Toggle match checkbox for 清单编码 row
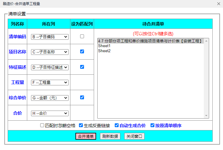 coord(82,36)
